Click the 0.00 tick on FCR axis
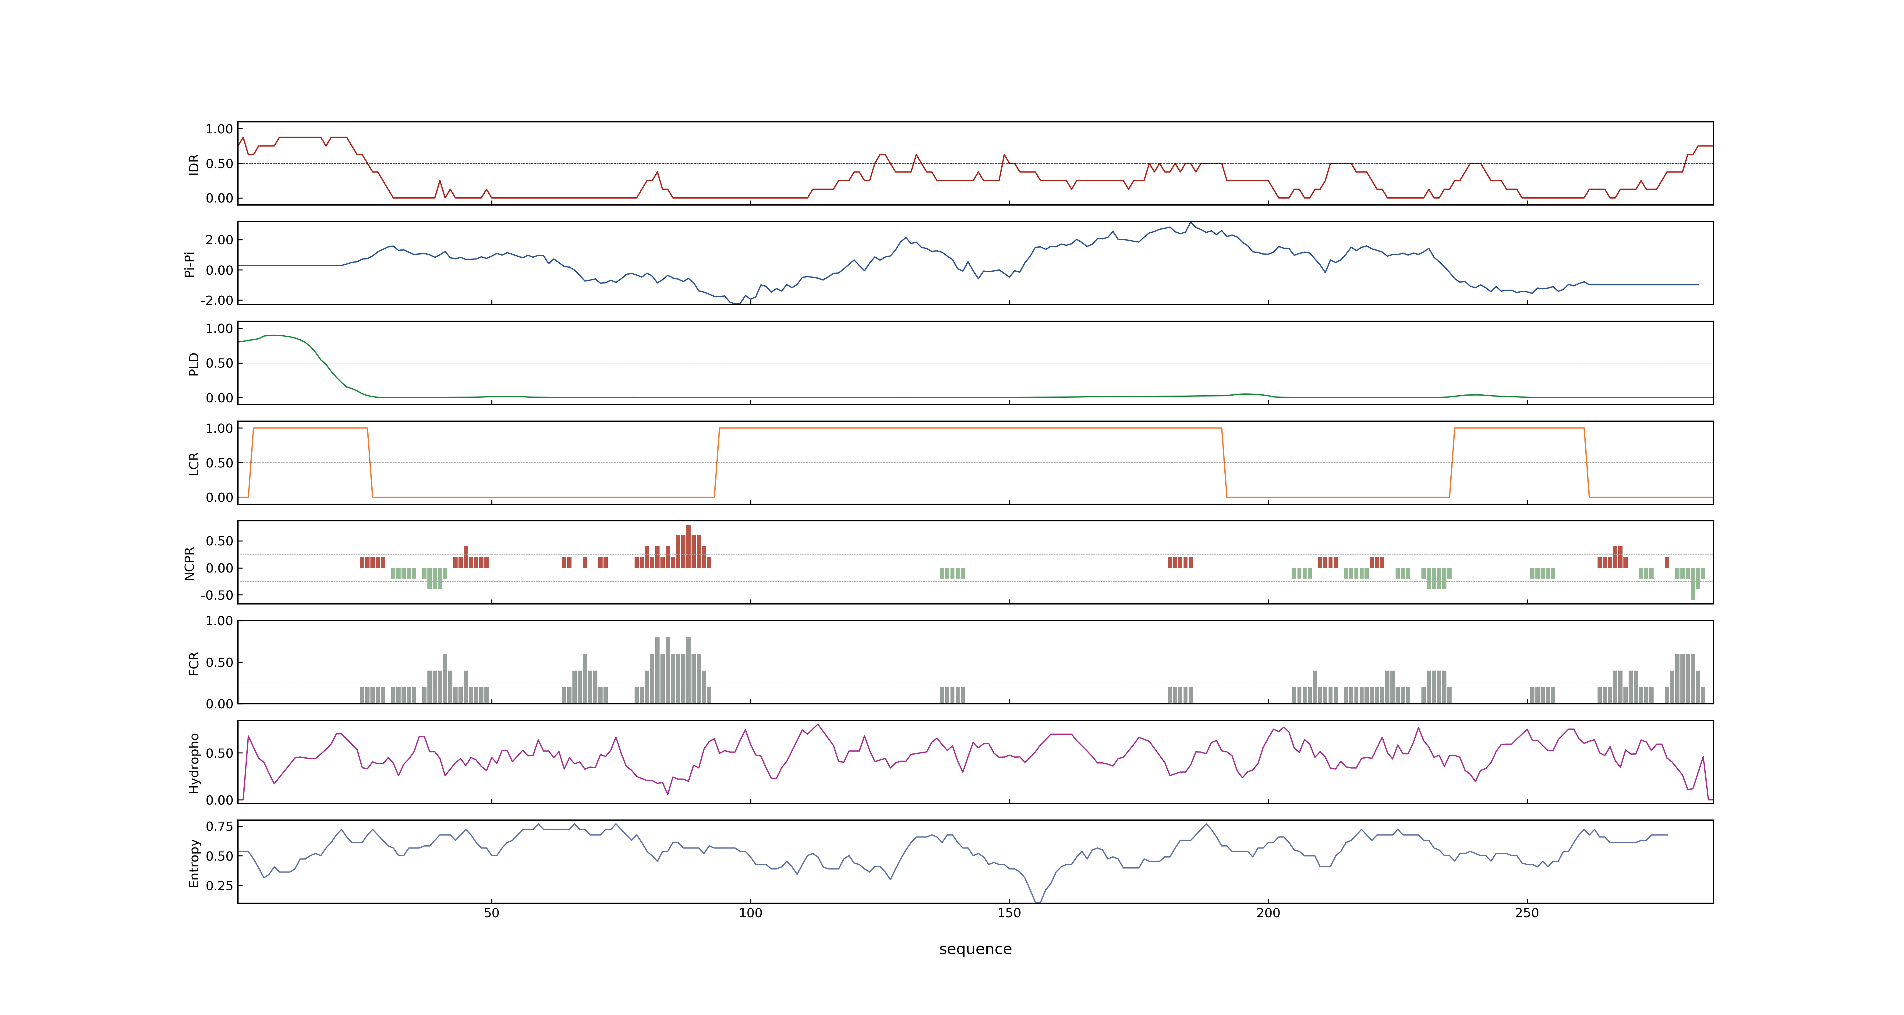Viewport: 1904px width, 1015px height. click(x=220, y=704)
